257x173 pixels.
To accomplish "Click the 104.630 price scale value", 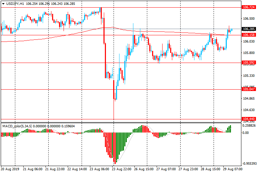I will 249,110.
